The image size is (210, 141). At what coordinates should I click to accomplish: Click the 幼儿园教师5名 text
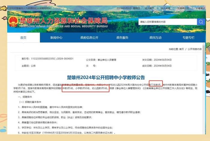(100, 88)
